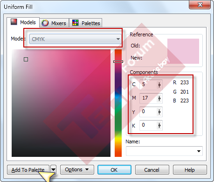This screenshot has width=214, height=182.
Task: Expand the Name dropdown list
Action: (199, 151)
